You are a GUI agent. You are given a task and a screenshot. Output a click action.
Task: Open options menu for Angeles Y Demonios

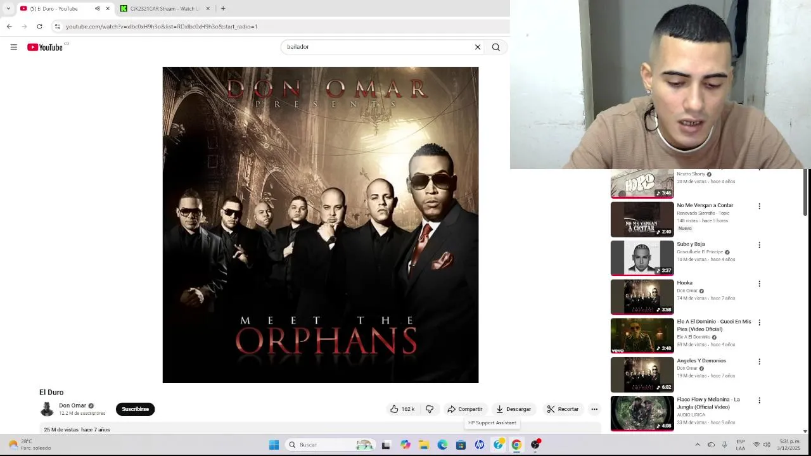click(759, 362)
